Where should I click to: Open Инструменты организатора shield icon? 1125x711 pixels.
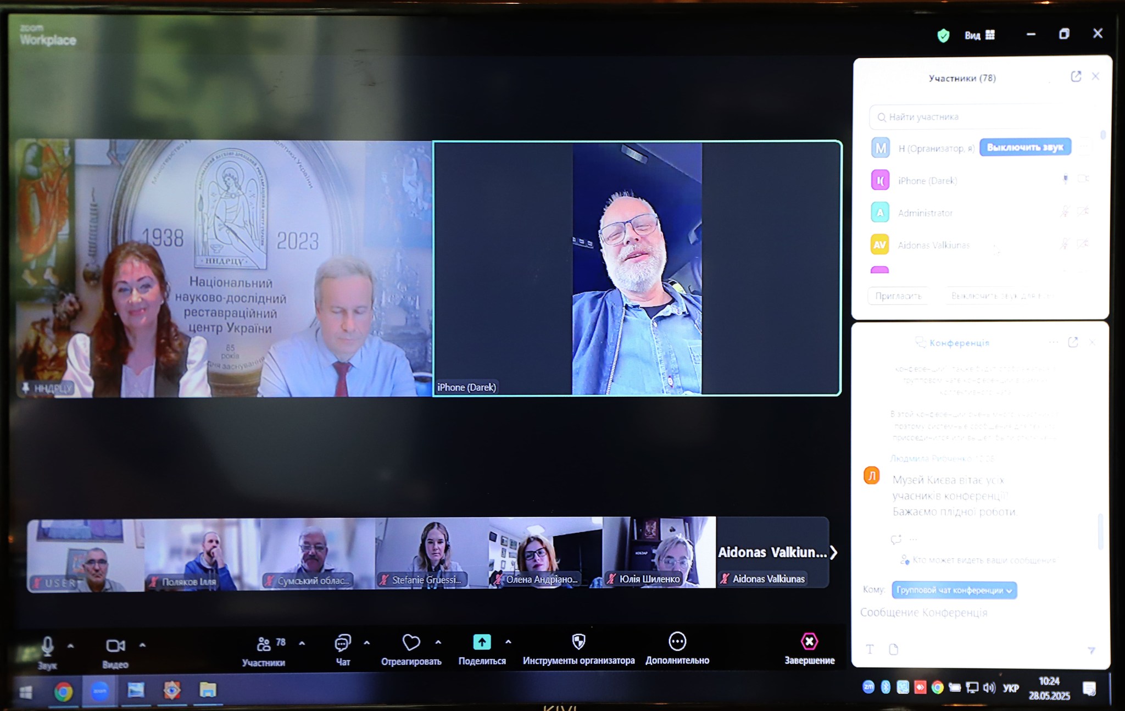tap(578, 641)
